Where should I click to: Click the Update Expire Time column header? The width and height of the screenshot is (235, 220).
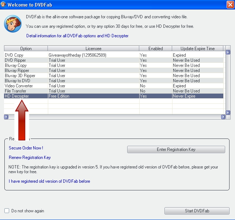tap(197, 48)
